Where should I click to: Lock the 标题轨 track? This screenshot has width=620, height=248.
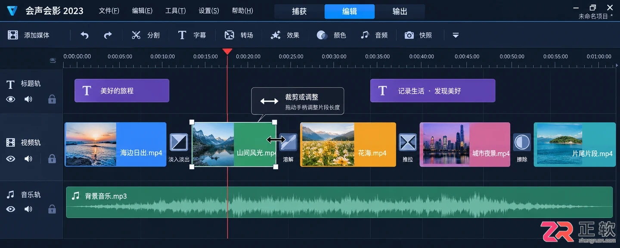pyautogui.click(x=52, y=99)
